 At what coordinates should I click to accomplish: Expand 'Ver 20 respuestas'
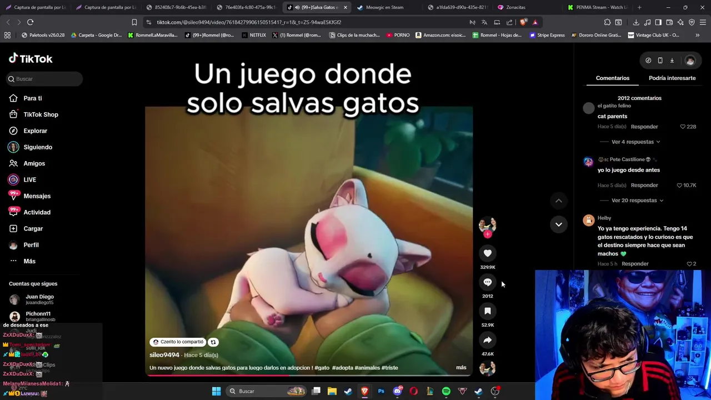(x=637, y=200)
